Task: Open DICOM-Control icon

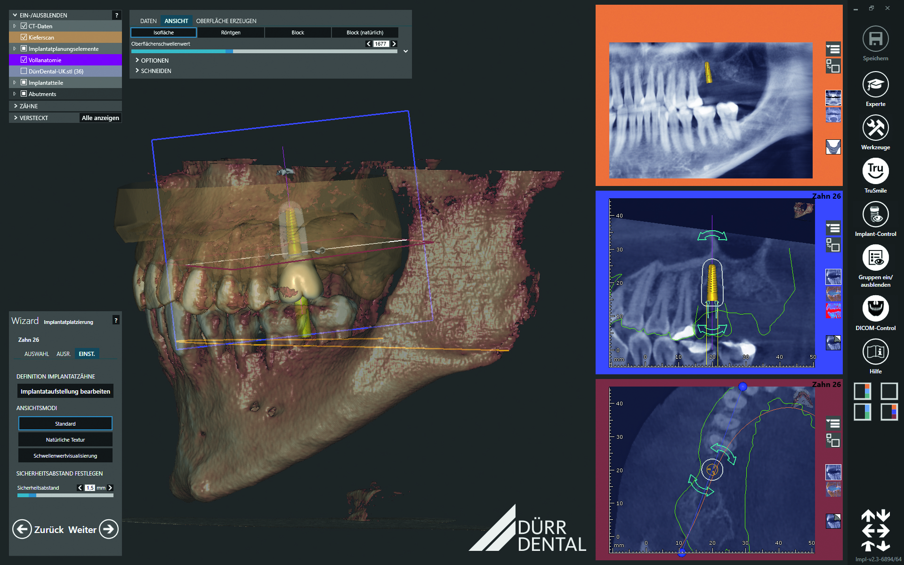Action: click(875, 309)
